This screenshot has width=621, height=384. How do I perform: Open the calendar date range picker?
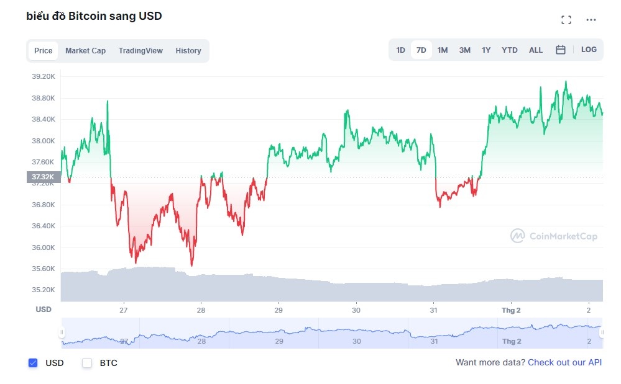[559, 50]
